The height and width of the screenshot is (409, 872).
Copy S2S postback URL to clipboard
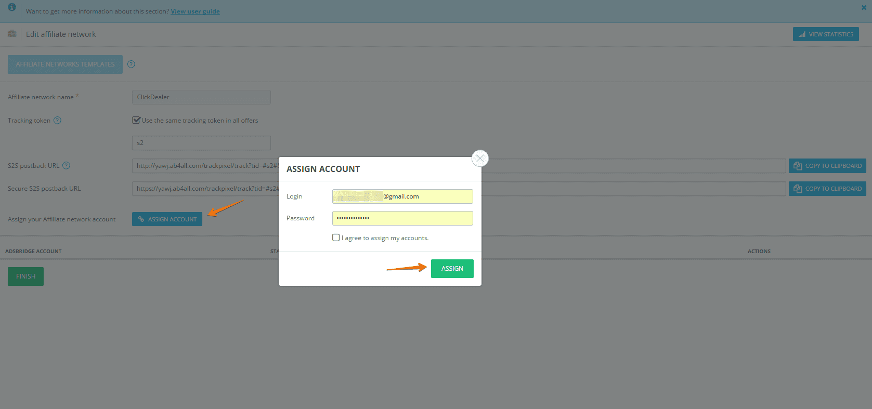pos(827,166)
